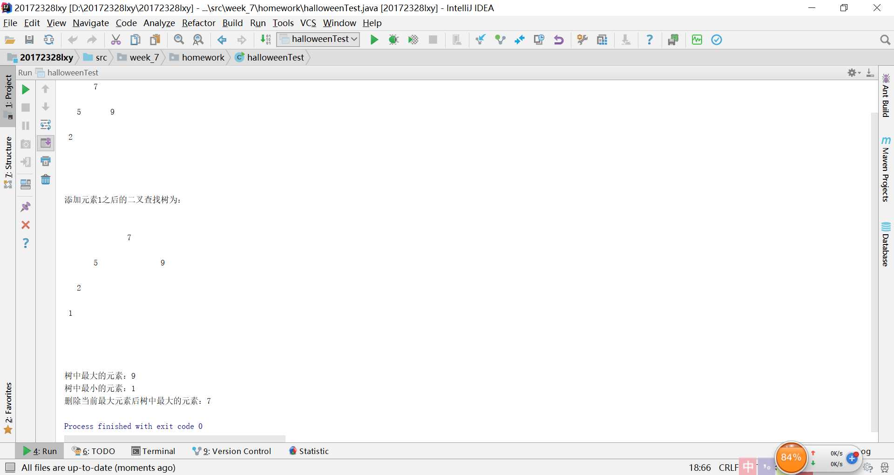Screen dimensions: 894x475
Task: Run with coverage icon in toolbar
Action: pos(413,40)
